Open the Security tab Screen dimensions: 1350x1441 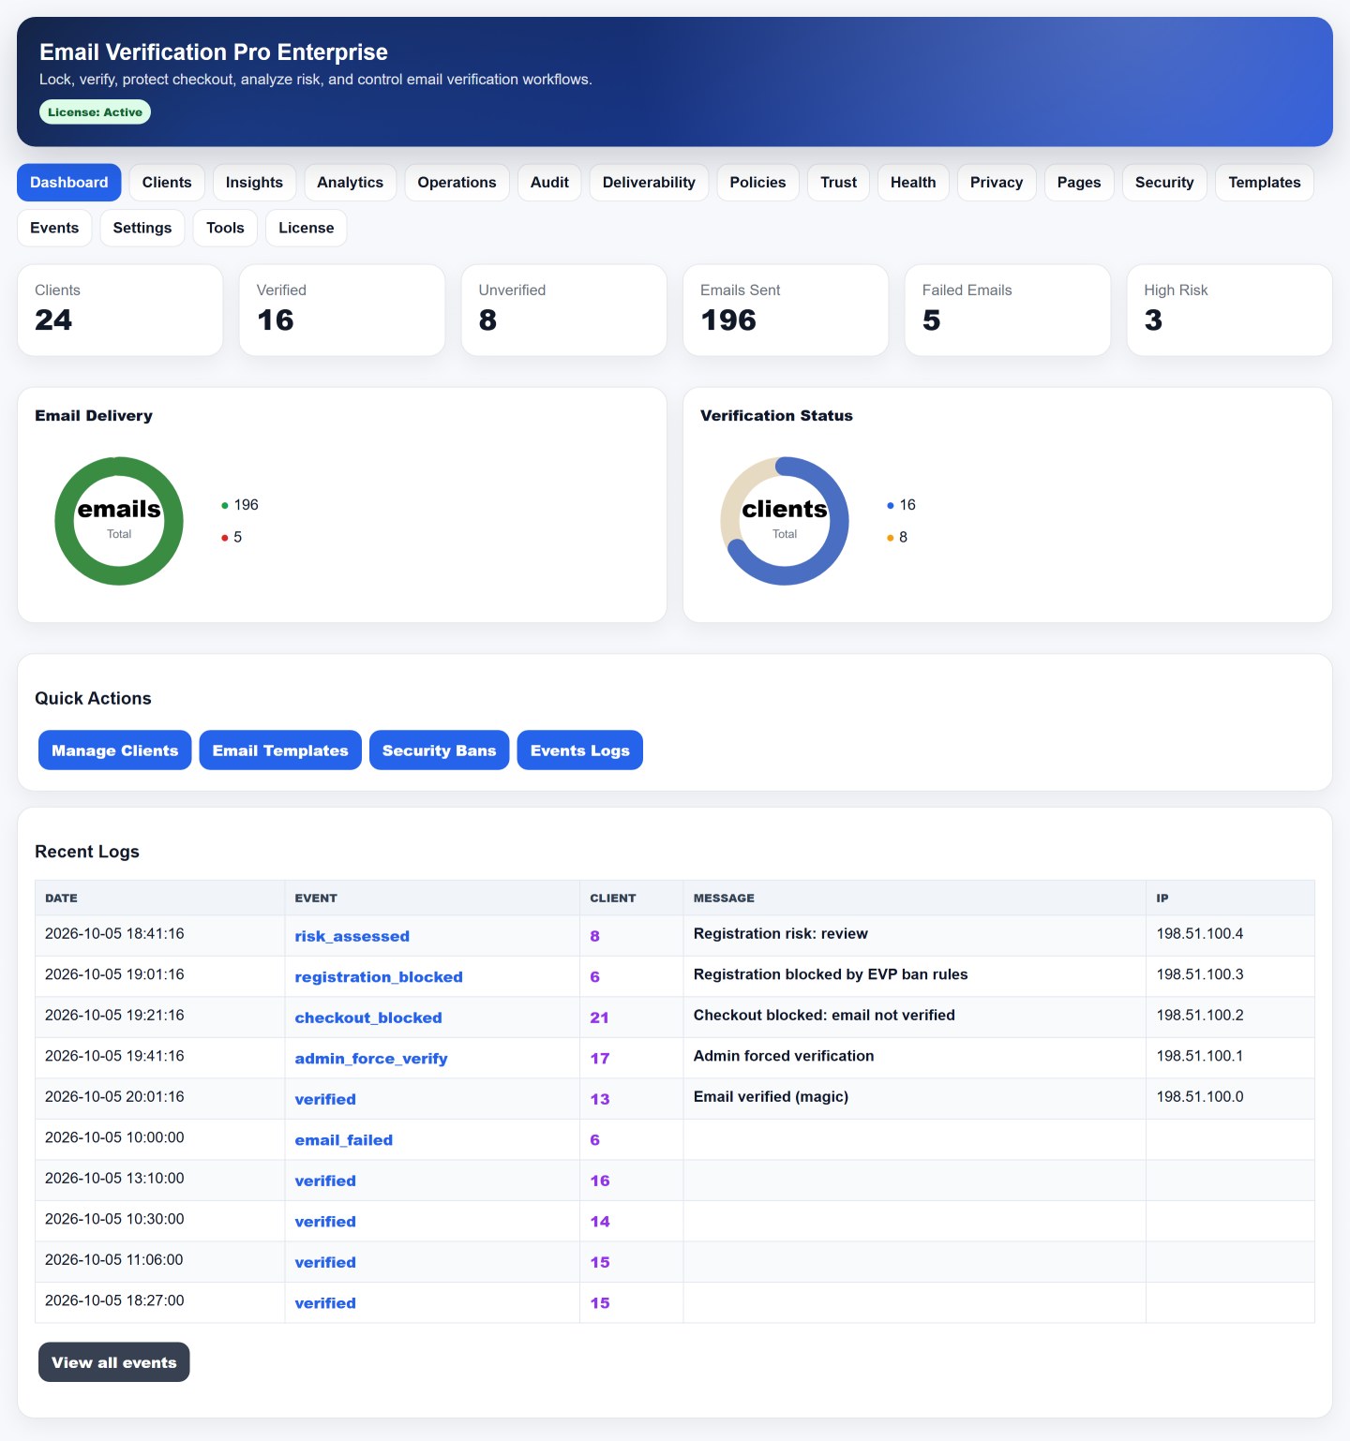click(1164, 183)
